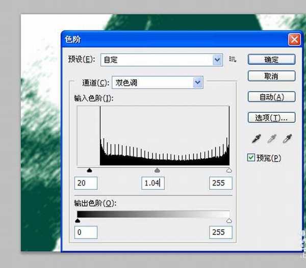Click the output levels white slider triangle

point(228,221)
